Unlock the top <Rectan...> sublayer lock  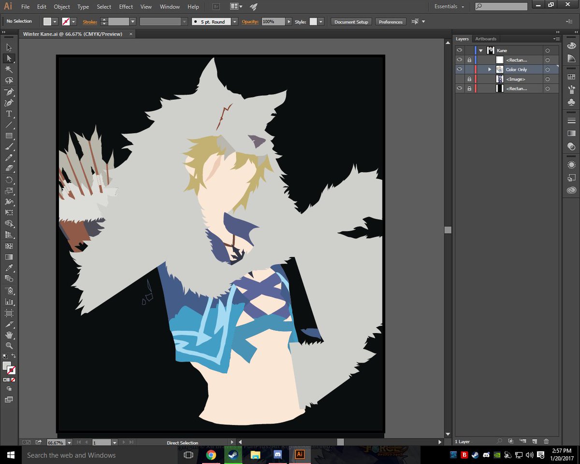469,60
